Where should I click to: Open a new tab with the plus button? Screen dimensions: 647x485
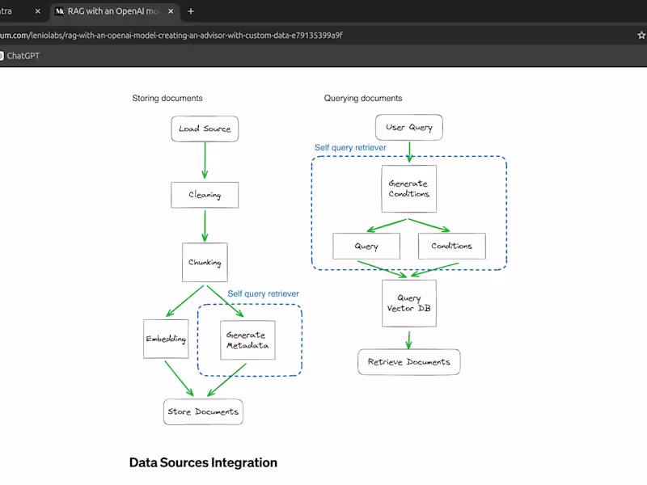(x=189, y=11)
